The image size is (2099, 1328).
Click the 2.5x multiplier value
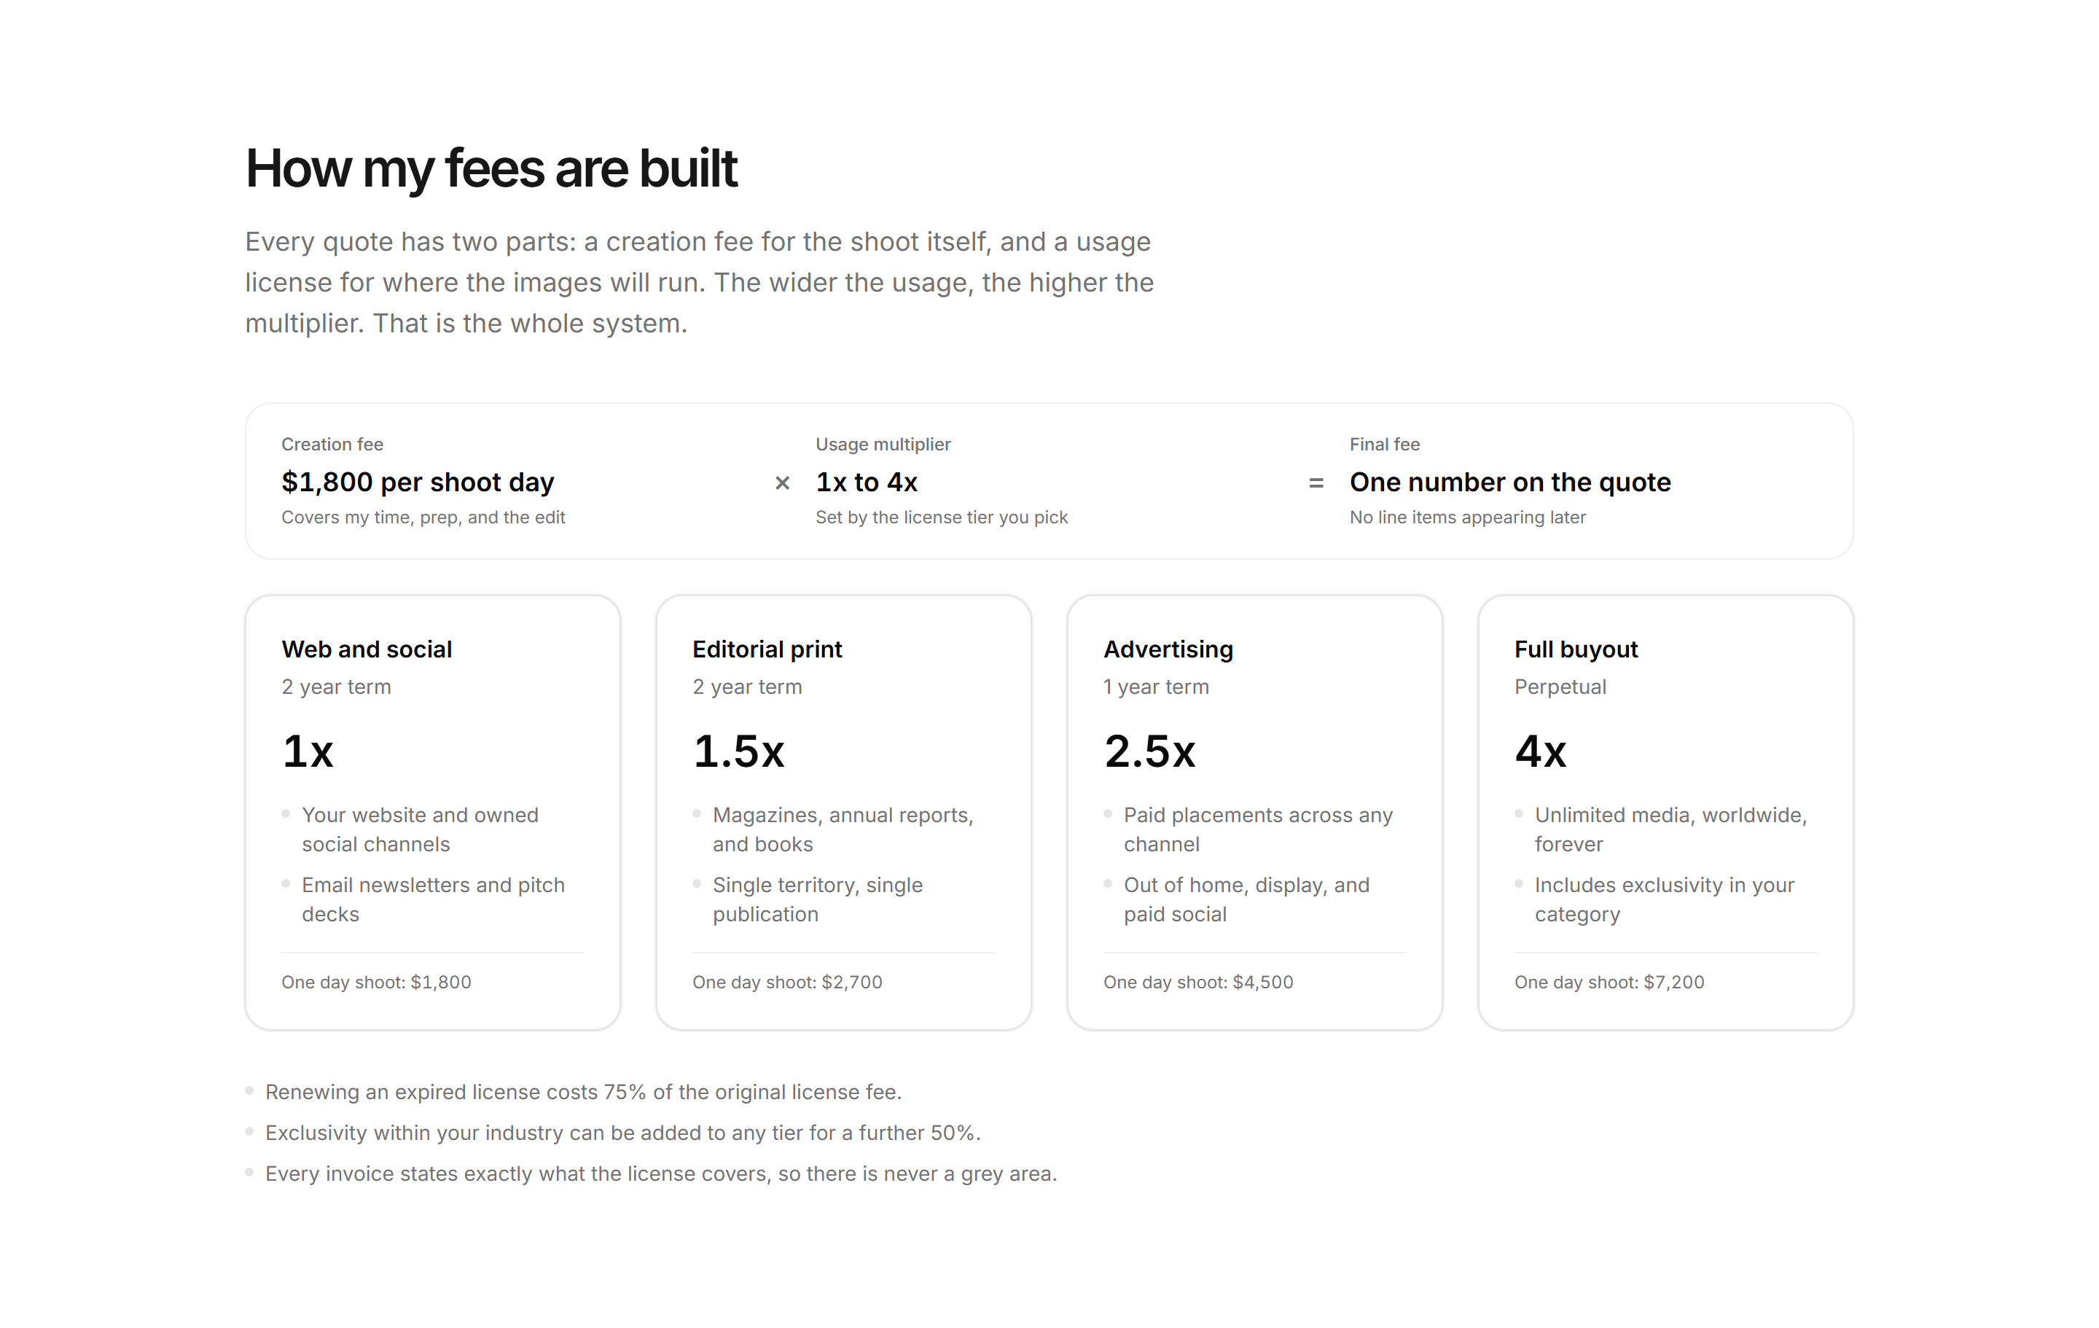pyautogui.click(x=1150, y=751)
